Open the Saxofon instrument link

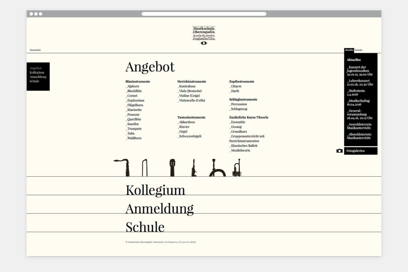click(x=132, y=124)
